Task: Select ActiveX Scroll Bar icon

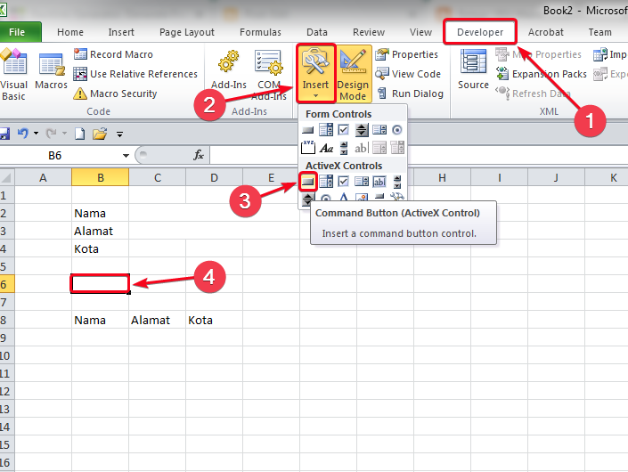Action: point(397,182)
